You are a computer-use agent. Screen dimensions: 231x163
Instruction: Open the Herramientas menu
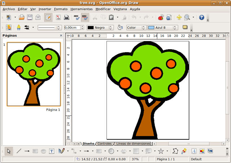coord(82,9)
